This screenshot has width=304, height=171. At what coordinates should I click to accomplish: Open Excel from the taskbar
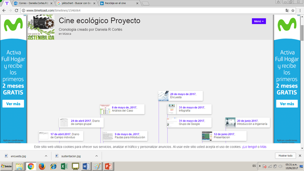pyautogui.click(x=64, y=166)
